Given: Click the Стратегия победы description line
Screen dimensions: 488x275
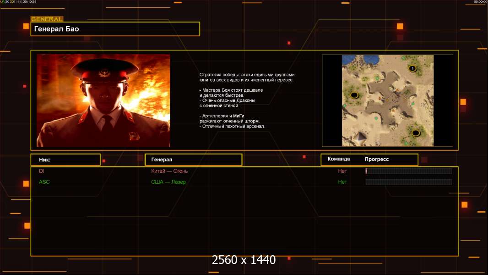Looking at the screenshot, I should tap(247, 75).
